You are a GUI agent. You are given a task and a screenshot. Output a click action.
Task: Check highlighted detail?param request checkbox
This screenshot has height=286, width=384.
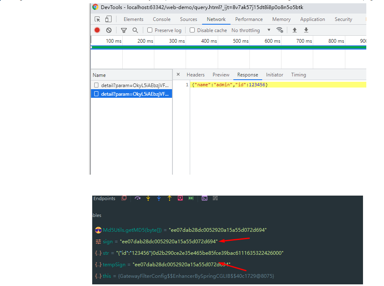96,94
